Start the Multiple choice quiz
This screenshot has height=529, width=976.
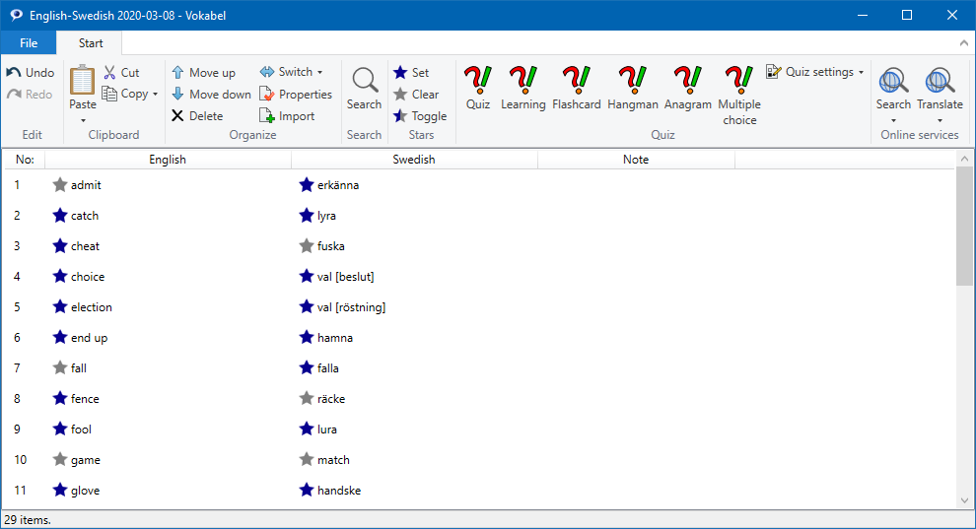[x=739, y=97]
